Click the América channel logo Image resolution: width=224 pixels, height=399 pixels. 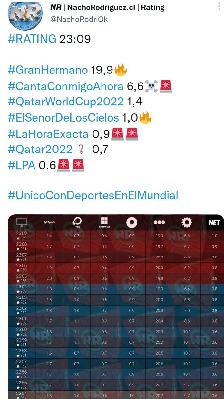click(x=104, y=222)
